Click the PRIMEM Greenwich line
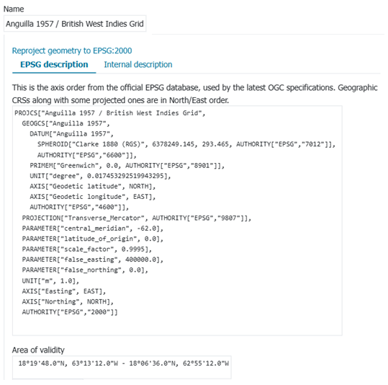The height and width of the screenshot is (385, 388). coord(127,165)
